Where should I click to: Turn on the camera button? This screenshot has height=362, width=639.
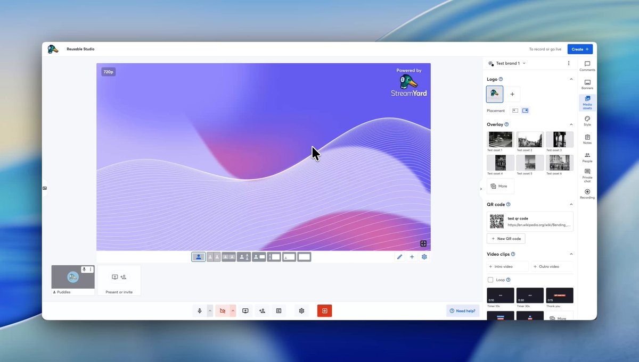[x=223, y=311]
